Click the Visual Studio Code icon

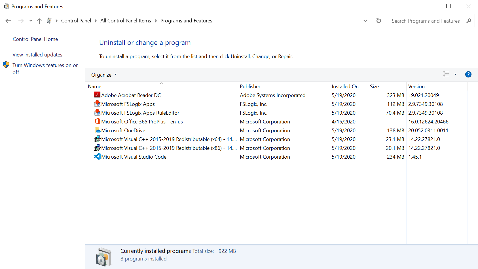pyautogui.click(x=97, y=156)
